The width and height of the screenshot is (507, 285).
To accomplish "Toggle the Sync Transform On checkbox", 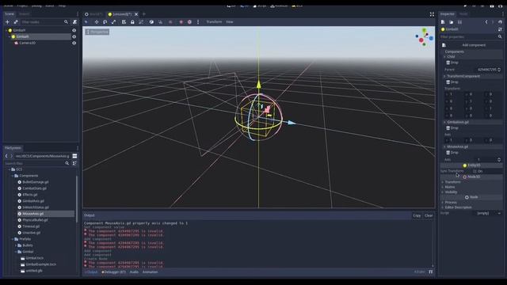I will (x=475, y=171).
